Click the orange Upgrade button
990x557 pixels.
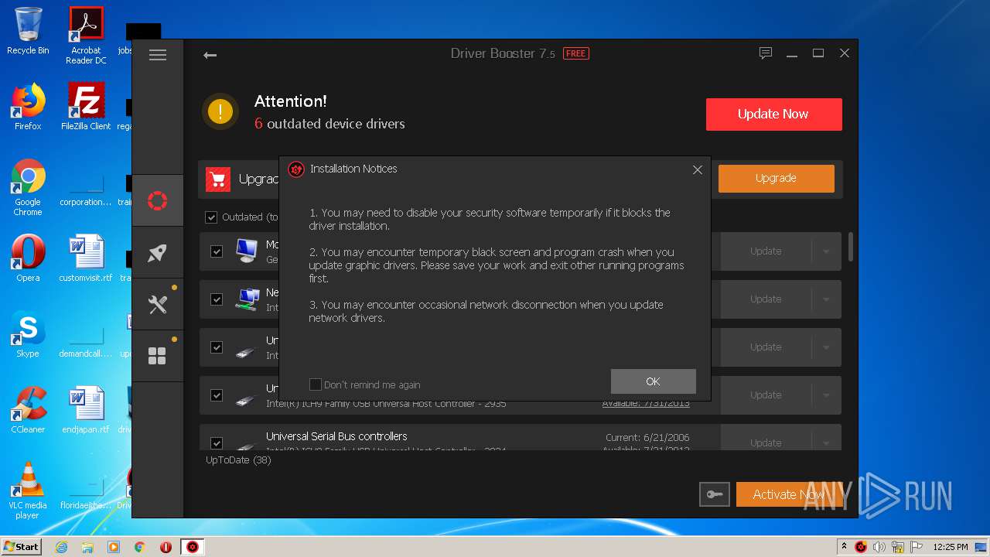(776, 178)
